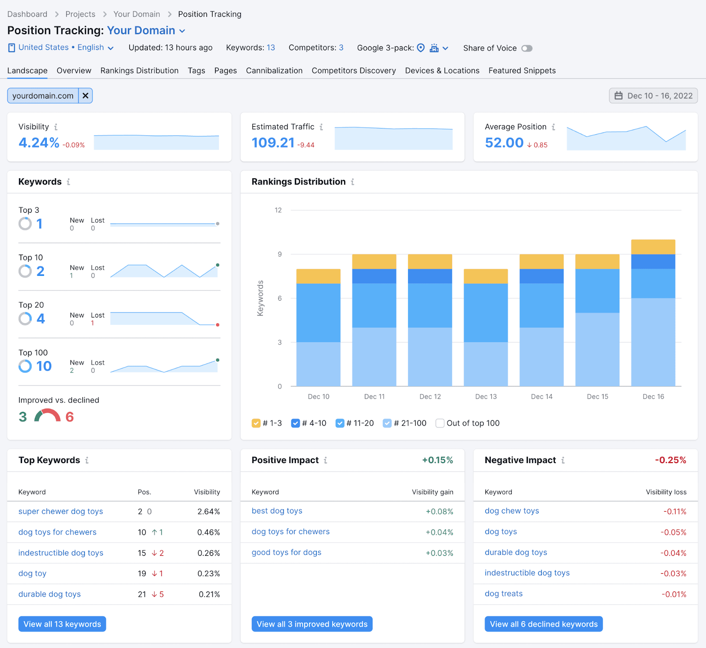
Task: Open the Featured Snippets tab
Action: tap(522, 71)
